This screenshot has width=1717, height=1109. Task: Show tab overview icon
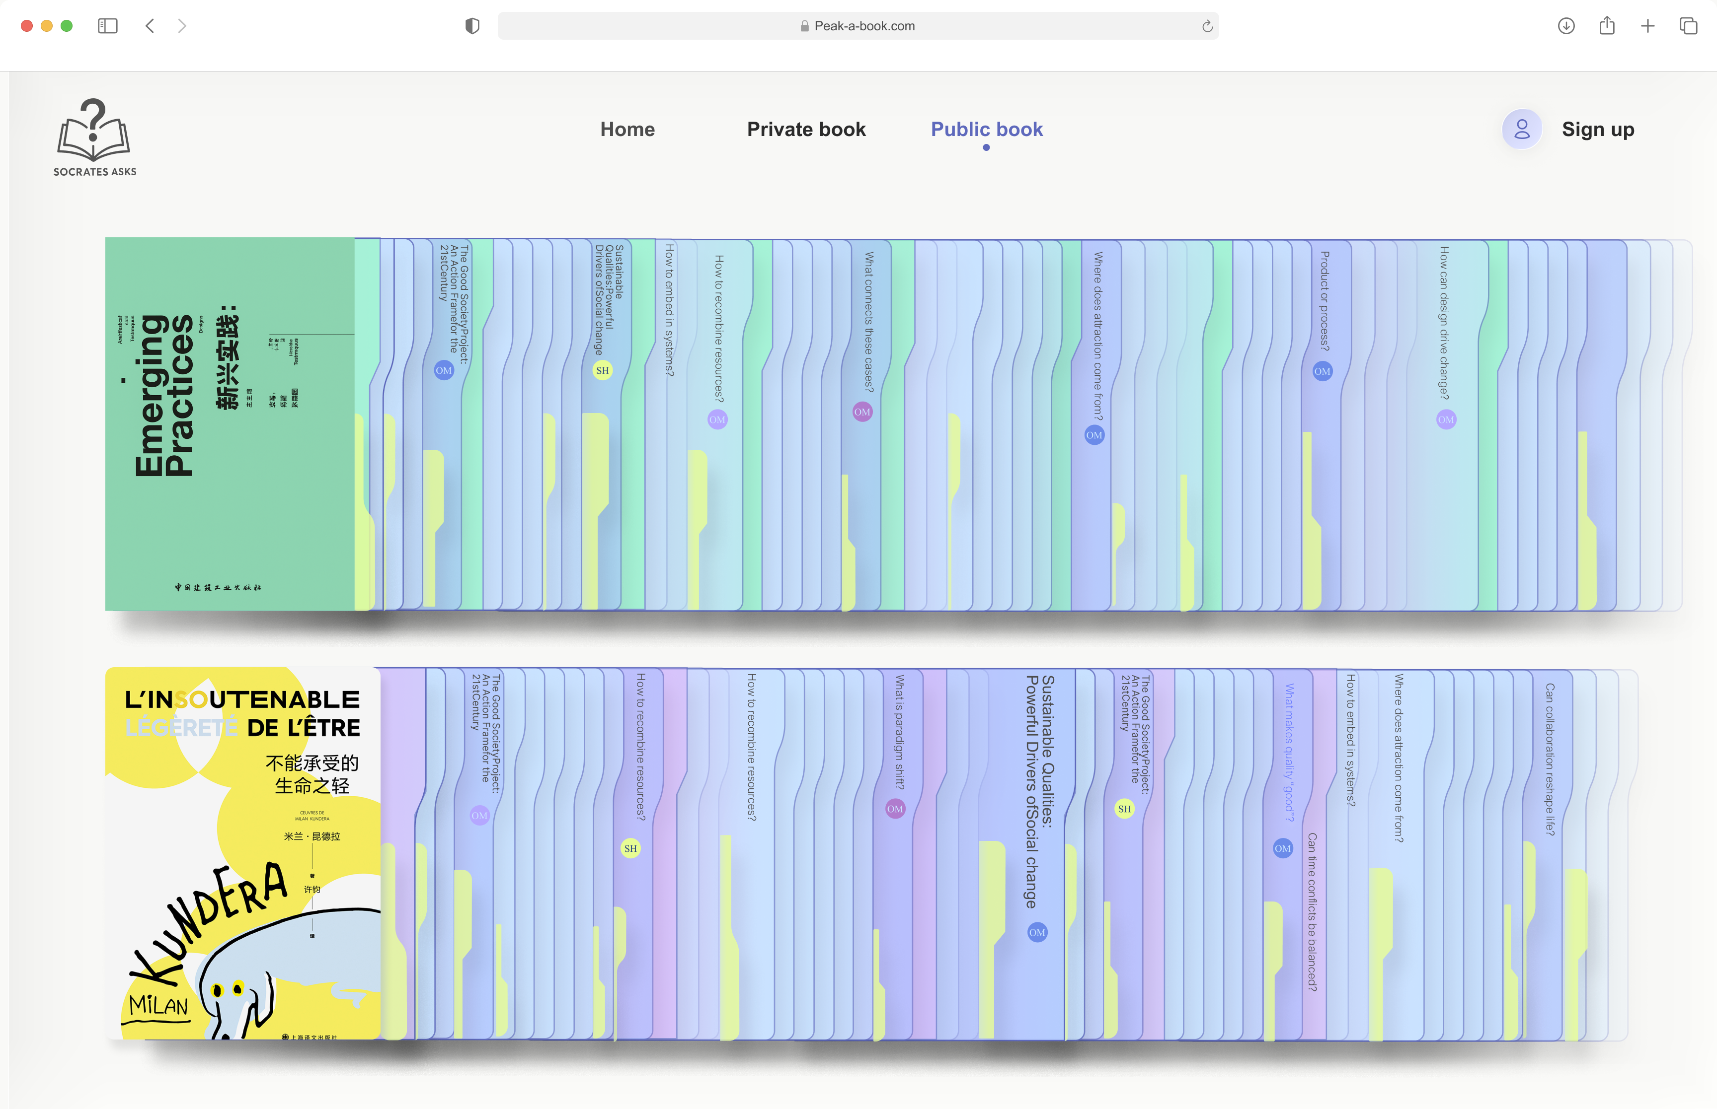[1688, 26]
